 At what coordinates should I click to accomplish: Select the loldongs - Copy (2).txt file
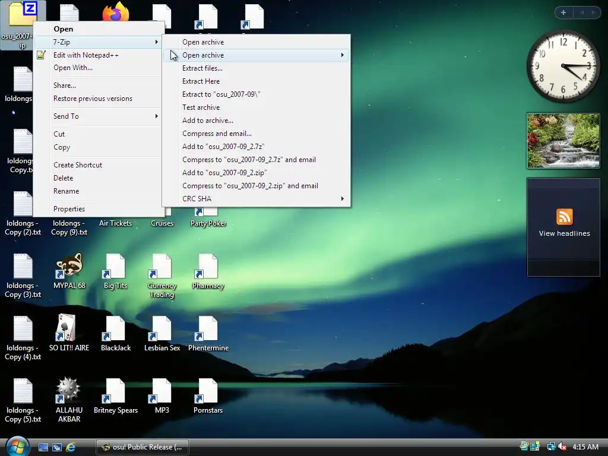[23, 214]
